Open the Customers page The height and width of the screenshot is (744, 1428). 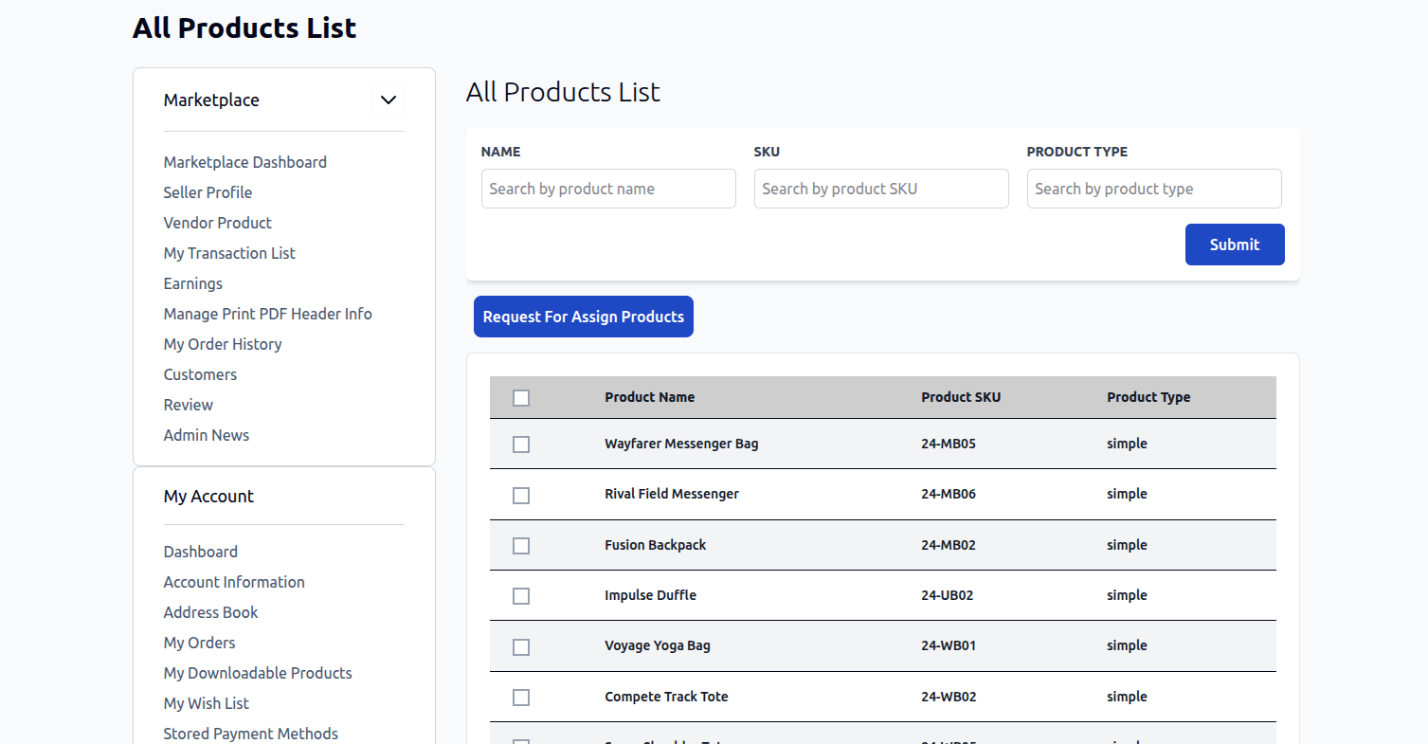[200, 374]
